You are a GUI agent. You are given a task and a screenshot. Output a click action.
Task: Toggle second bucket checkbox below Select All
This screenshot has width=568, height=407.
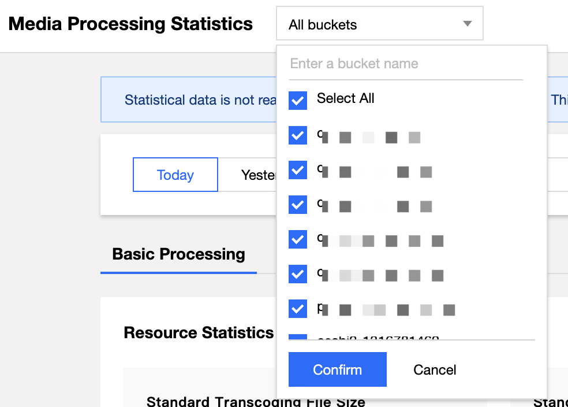[298, 171]
